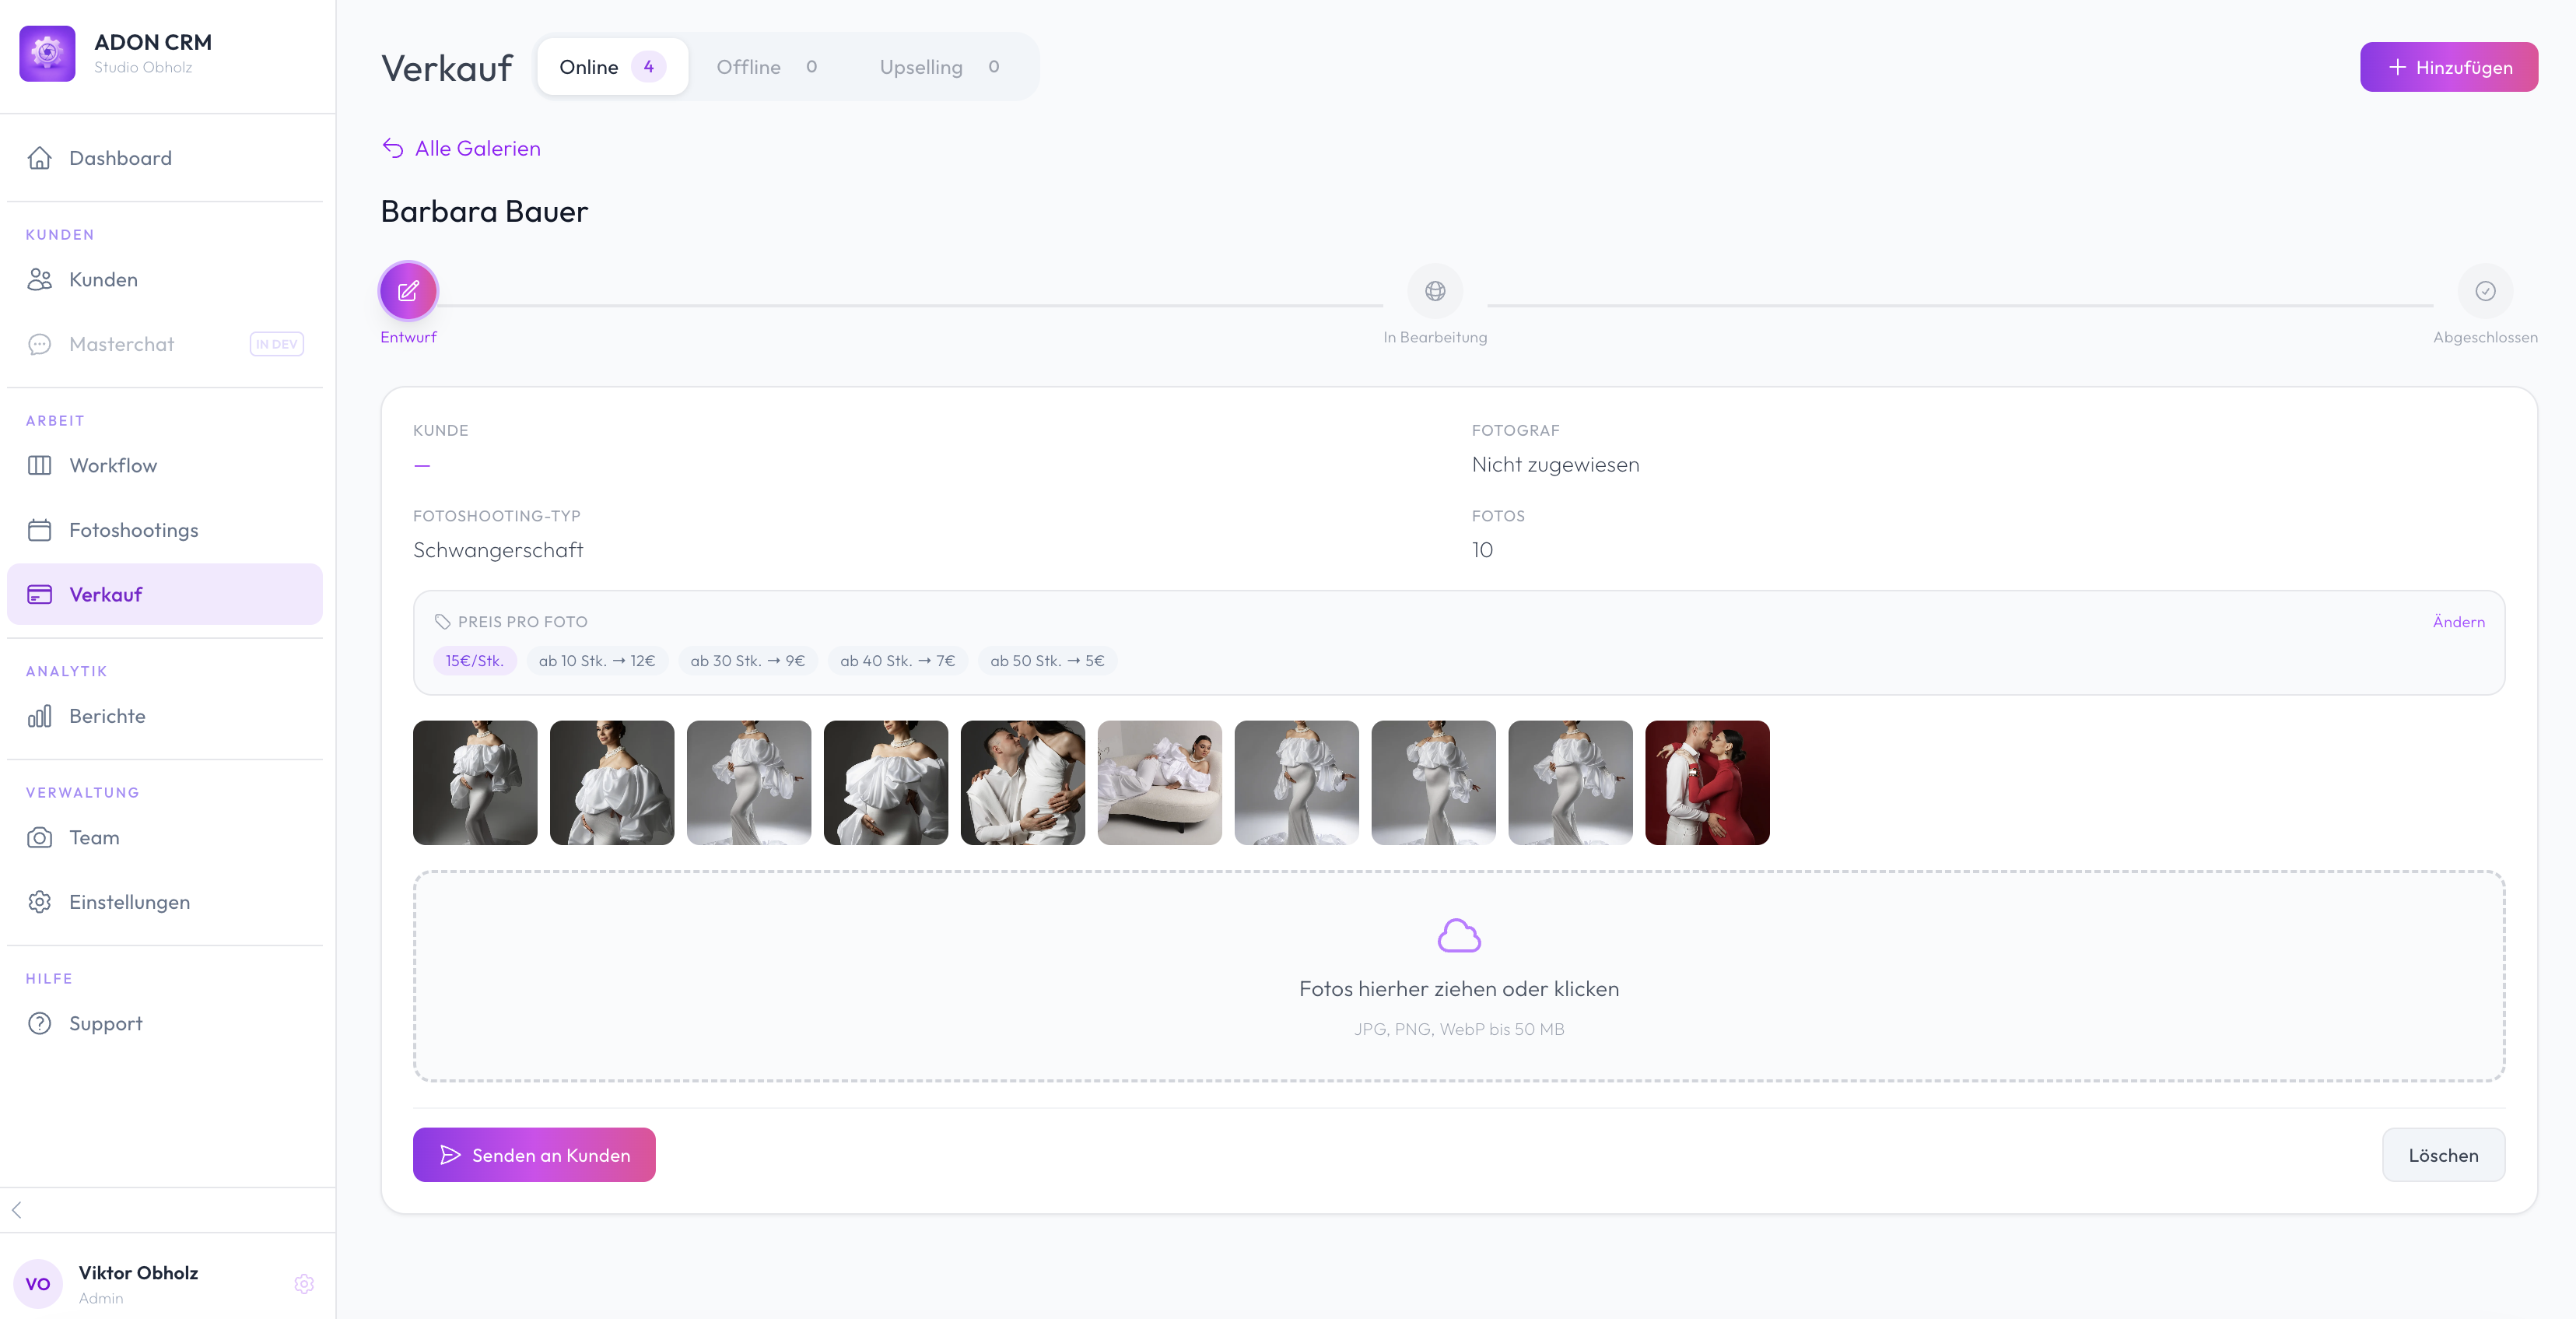2576x1319 pixels.
Task: Click Senden an Kunden button
Action: pyautogui.click(x=534, y=1155)
